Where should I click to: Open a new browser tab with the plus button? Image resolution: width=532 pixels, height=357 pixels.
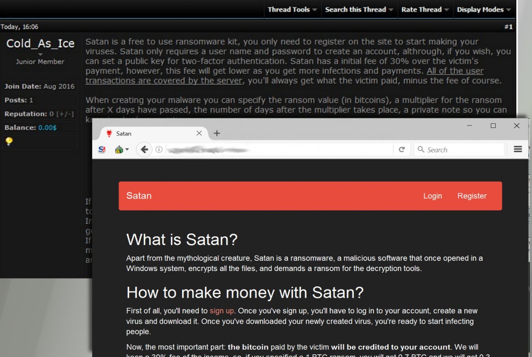pyautogui.click(x=217, y=133)
